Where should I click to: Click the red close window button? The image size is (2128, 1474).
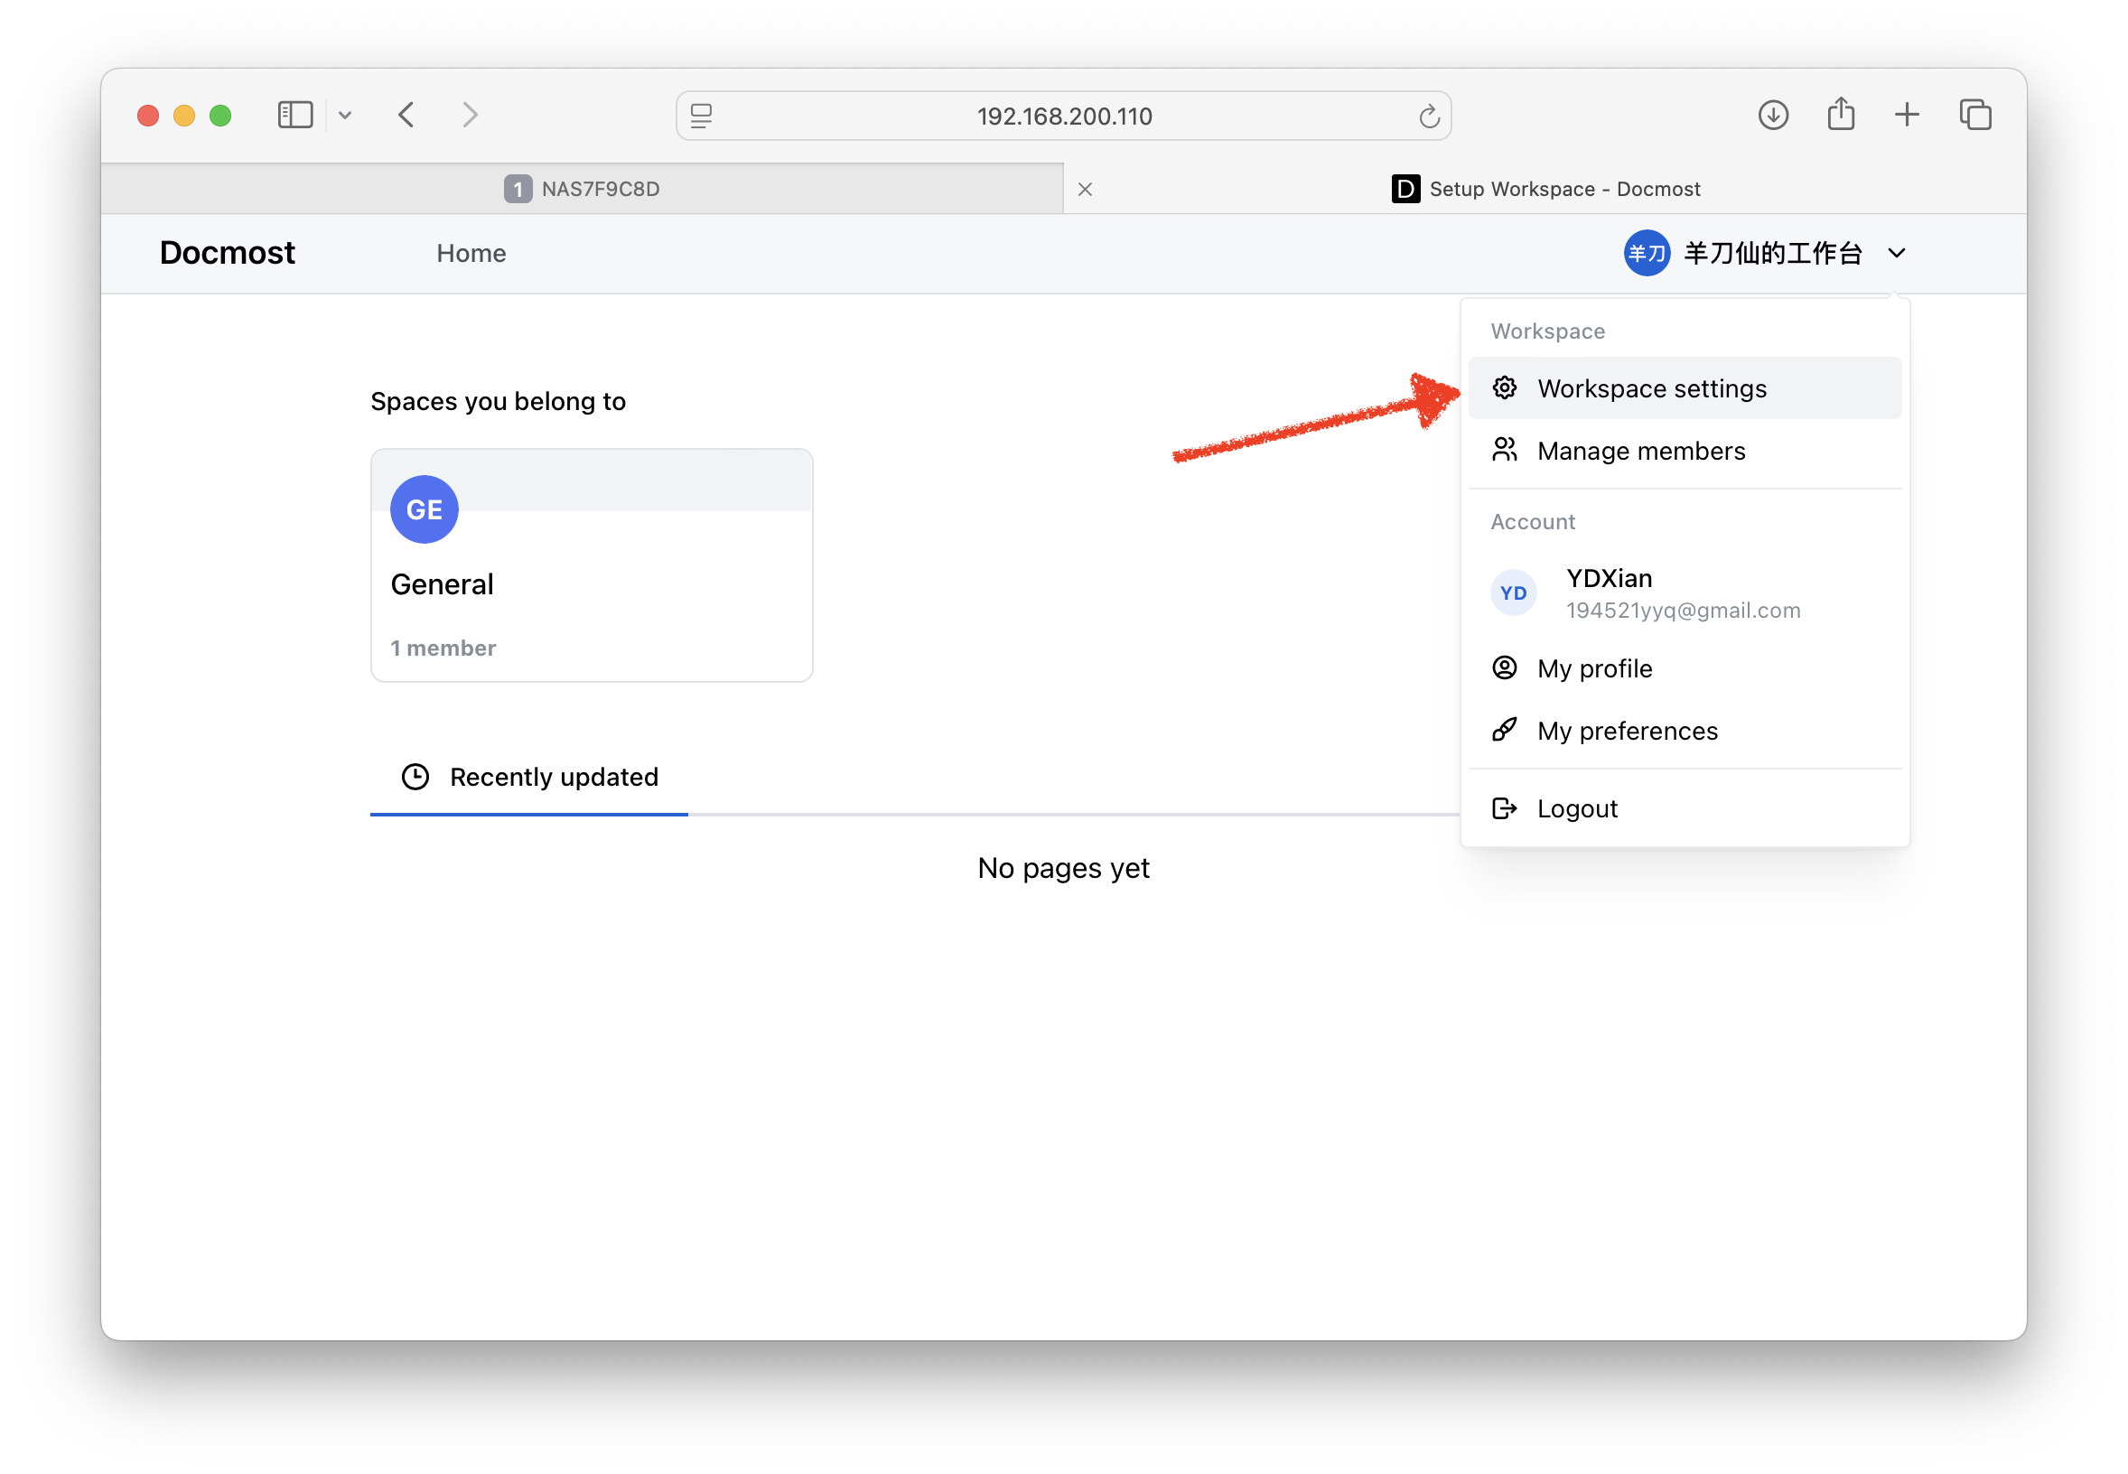[x=148, y=116]
